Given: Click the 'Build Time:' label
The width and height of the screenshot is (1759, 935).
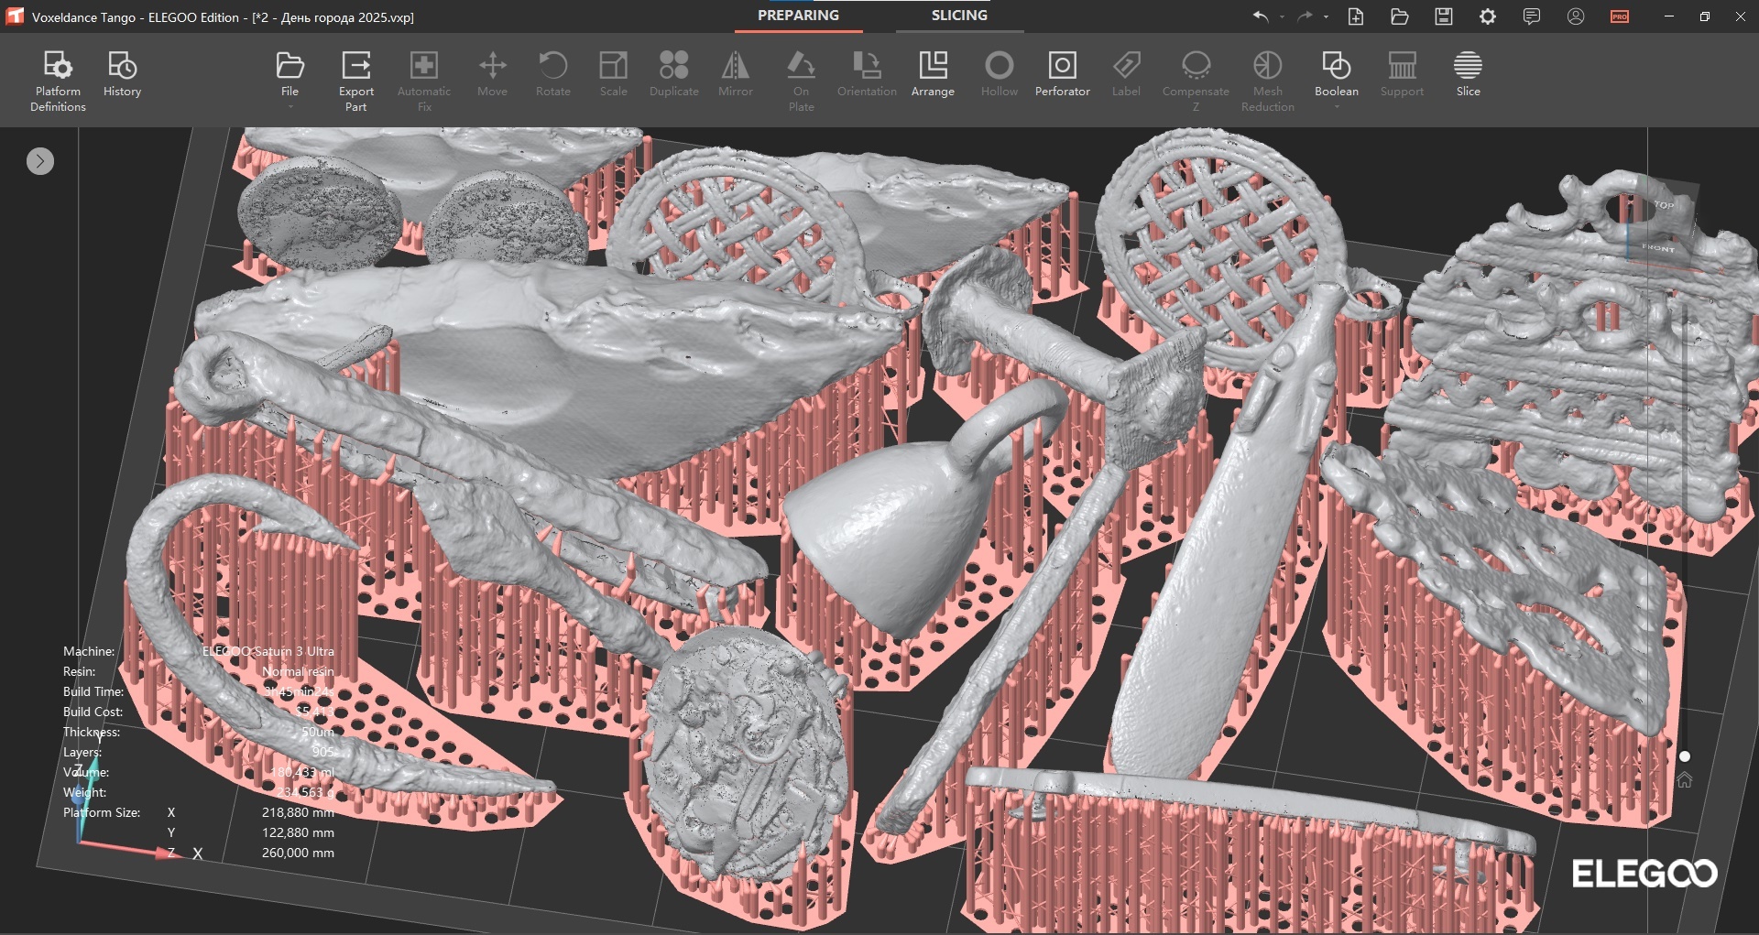Looking at the screenshot, I should click(x=93, y=691).
